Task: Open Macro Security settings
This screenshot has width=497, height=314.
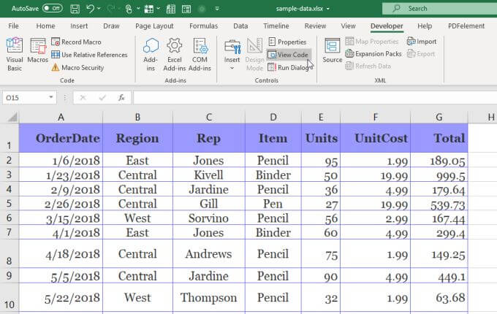Action: [x=77, y=67]
